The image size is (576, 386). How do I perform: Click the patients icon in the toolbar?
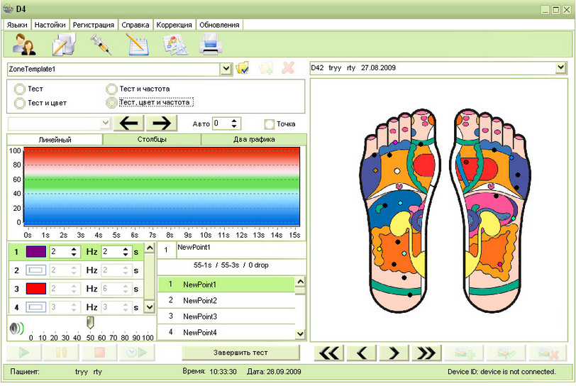click(24, 45)
